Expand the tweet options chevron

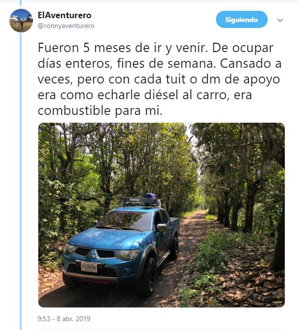(280, 20)
